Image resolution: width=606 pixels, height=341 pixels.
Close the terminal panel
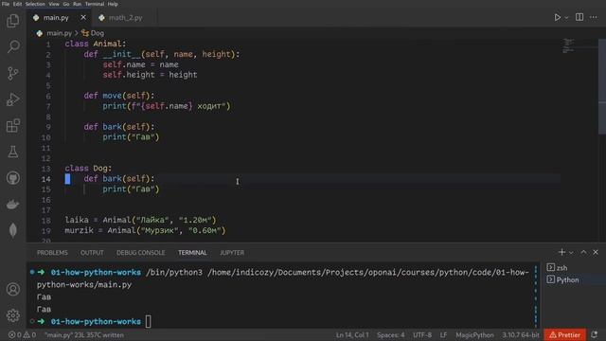coord(596,252)
